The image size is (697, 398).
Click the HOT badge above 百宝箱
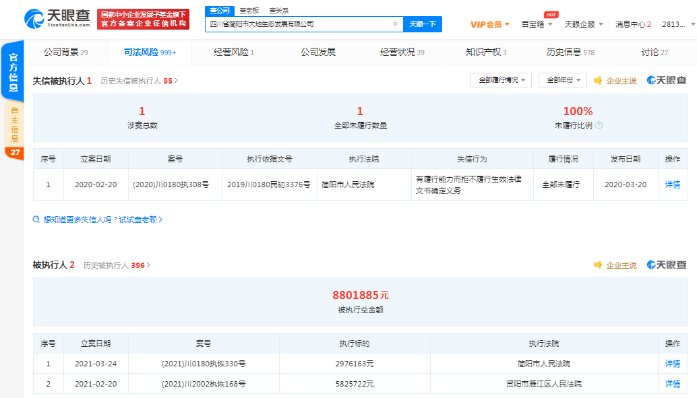tap(551, 15)
